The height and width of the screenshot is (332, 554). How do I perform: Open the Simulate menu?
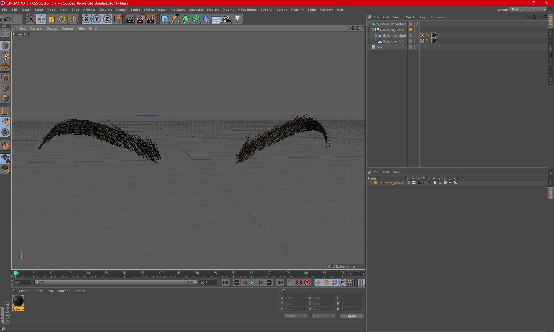tap(106, 10)
